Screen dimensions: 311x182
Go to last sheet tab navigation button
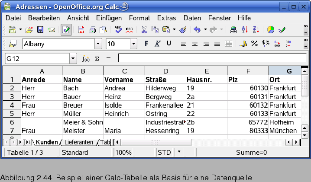click(x=28, y=142)
